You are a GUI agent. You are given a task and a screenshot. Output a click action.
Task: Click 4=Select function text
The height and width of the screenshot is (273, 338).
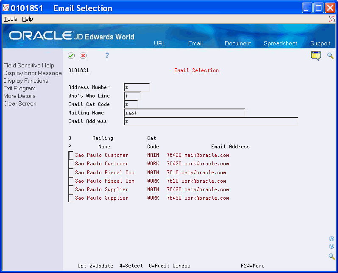[131, 266]
